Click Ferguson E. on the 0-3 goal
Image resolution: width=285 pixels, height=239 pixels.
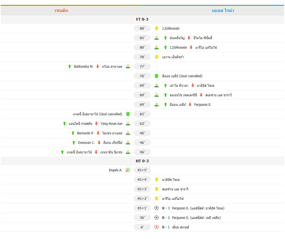tap(180, 208)
